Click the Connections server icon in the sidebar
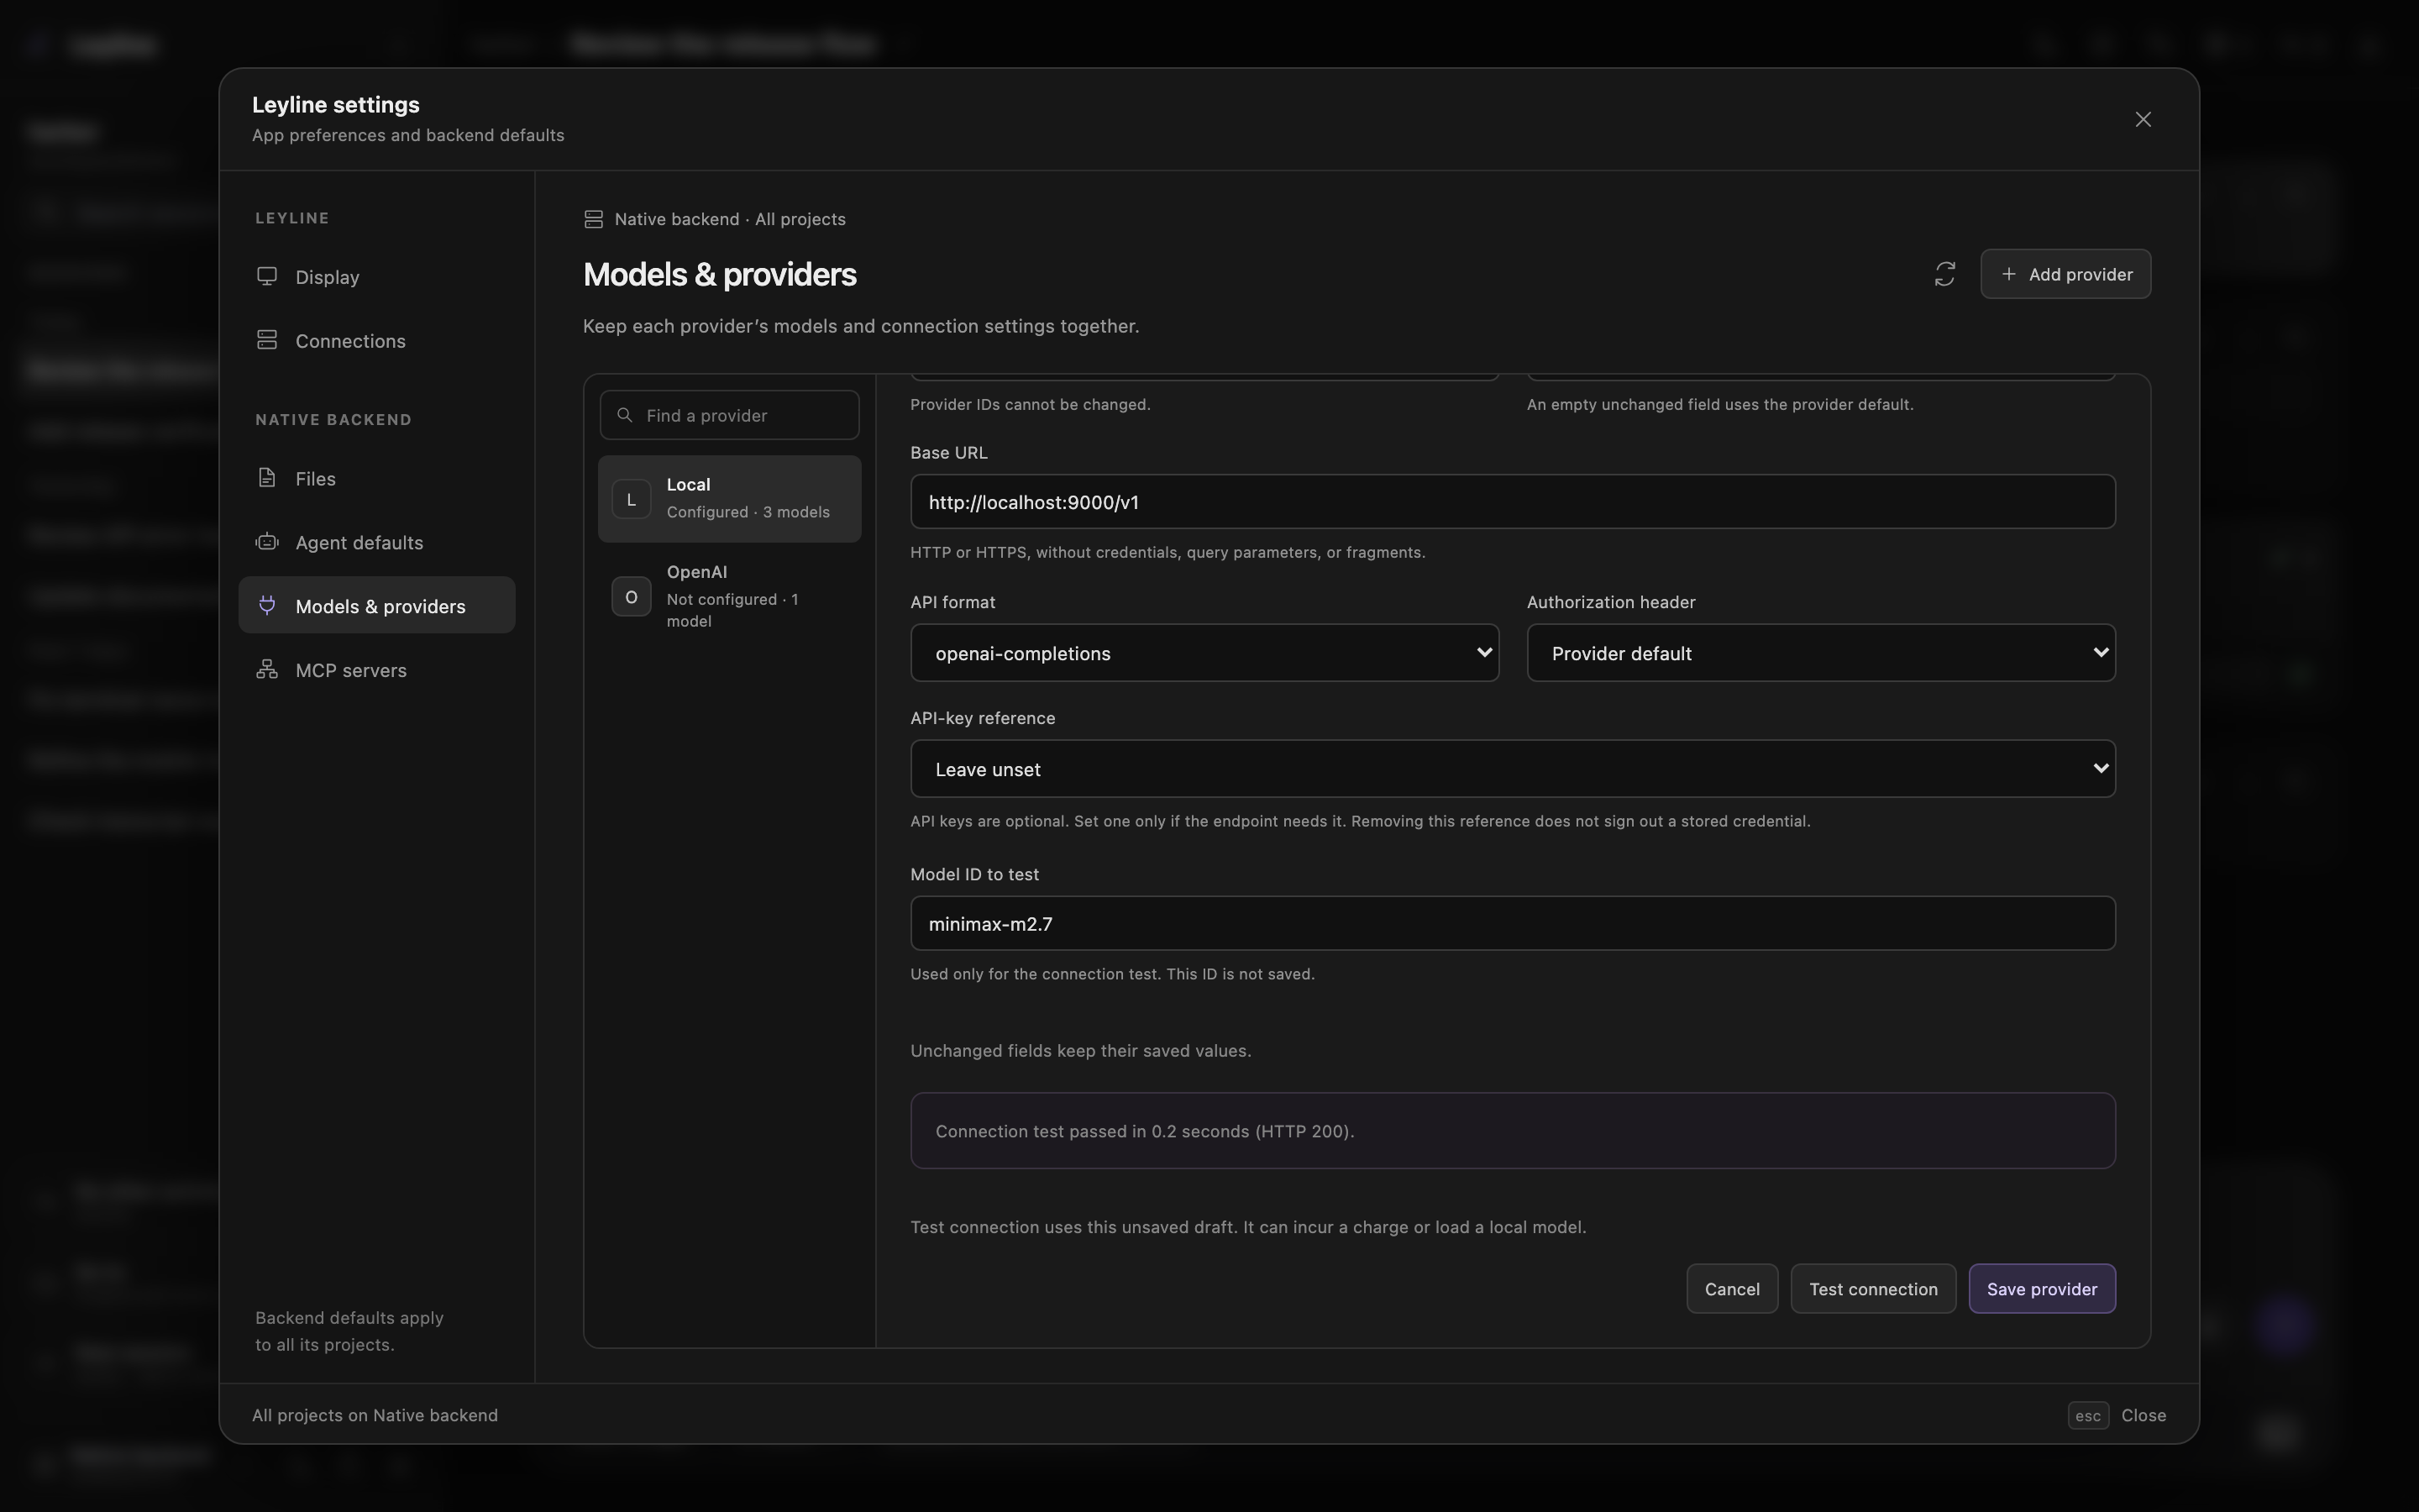 (x=267, y=340)
